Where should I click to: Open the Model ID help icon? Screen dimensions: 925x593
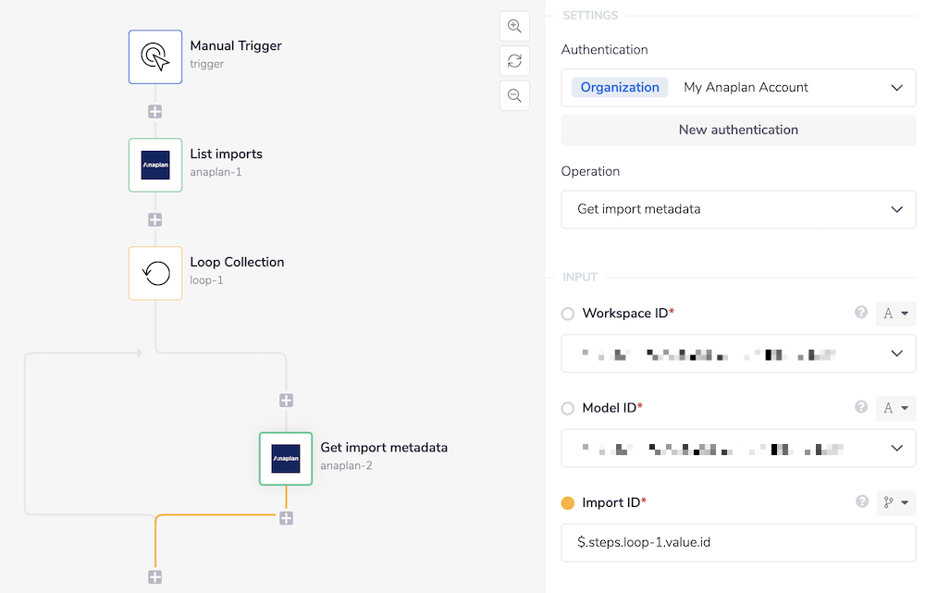pos(860,408)
